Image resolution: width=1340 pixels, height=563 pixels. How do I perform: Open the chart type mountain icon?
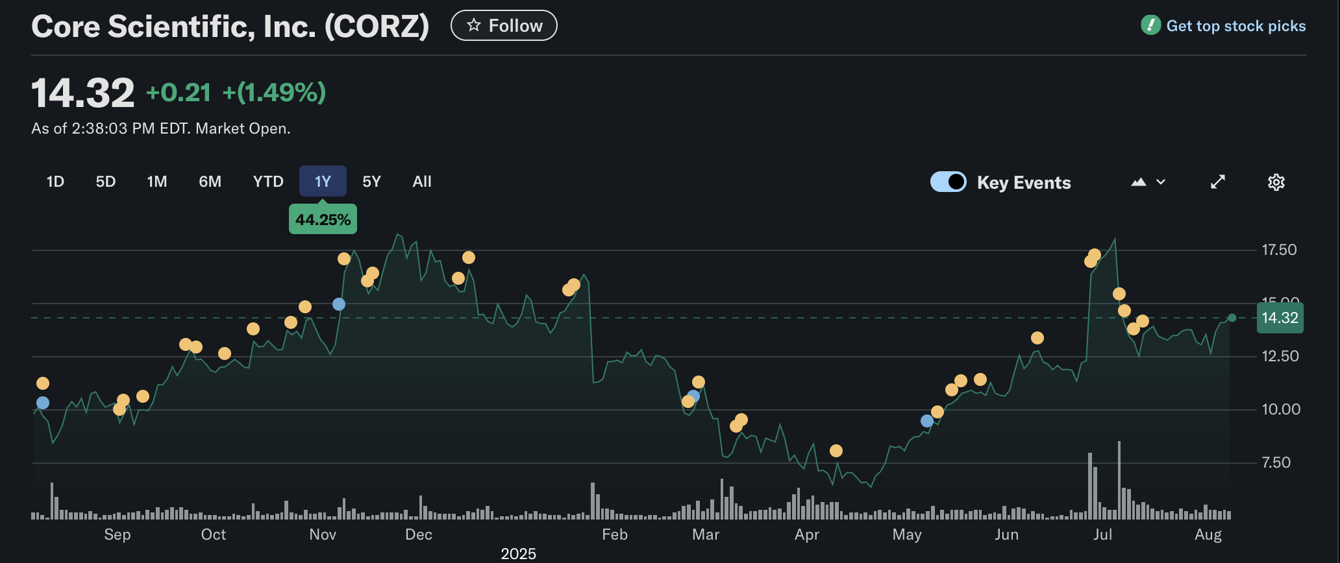(x=1138, y=182)
